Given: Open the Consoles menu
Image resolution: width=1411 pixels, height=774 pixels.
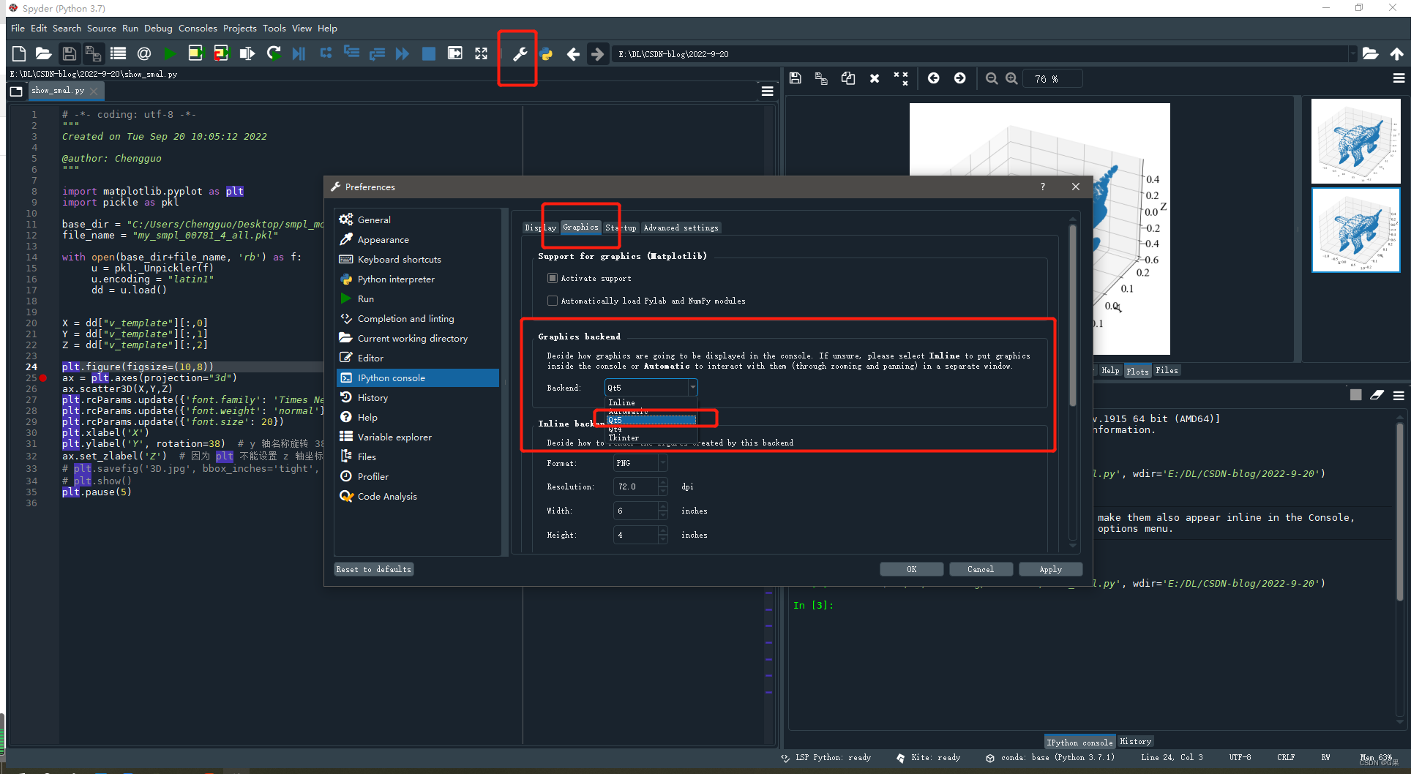Looking at the screenshot, I should pyautogui.click(x=198, y=28).
